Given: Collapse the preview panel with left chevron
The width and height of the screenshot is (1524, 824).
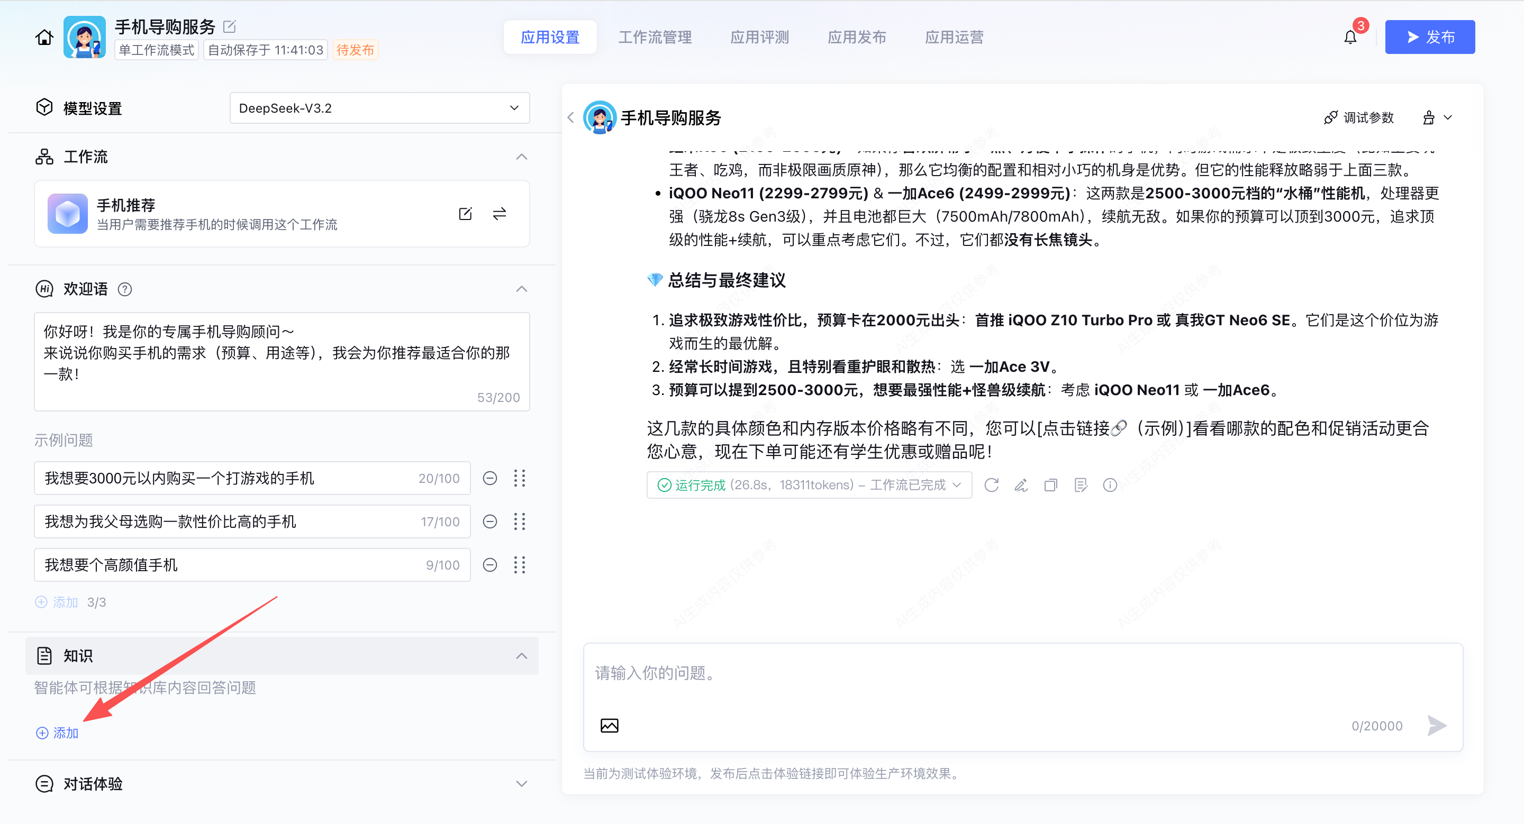Looking at the screenshot, I should coord(570,117).
